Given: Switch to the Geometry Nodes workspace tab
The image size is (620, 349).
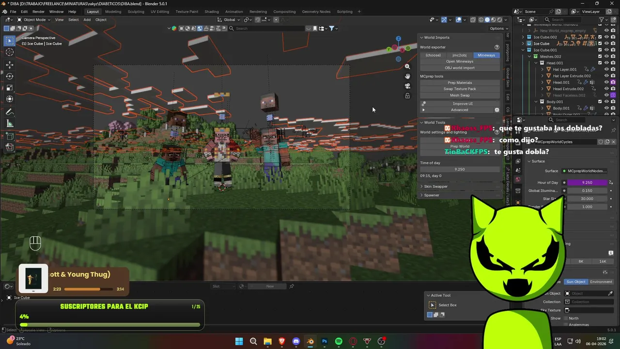Looking at the screenshot, I should coord(316,12).
